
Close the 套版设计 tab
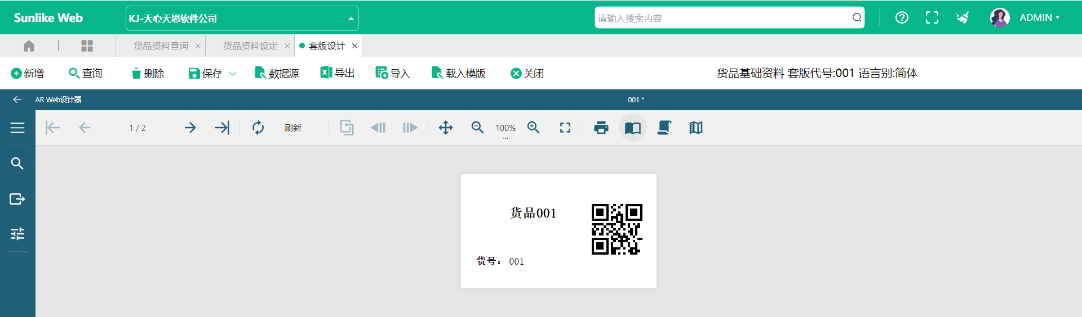pyautogui.click(x=354, y=46)
